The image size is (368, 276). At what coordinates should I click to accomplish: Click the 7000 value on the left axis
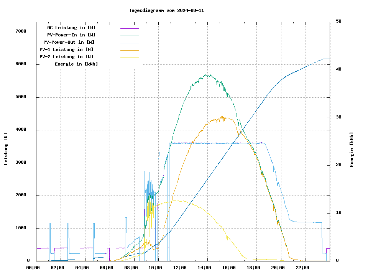pyautogui.click(x=20, y=31)
